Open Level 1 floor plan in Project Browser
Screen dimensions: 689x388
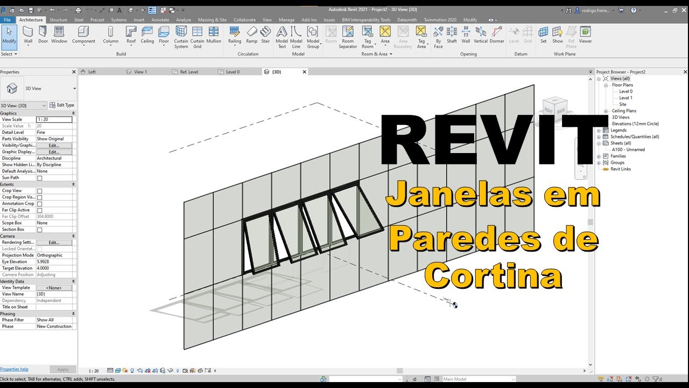click(x=625, y=98)
